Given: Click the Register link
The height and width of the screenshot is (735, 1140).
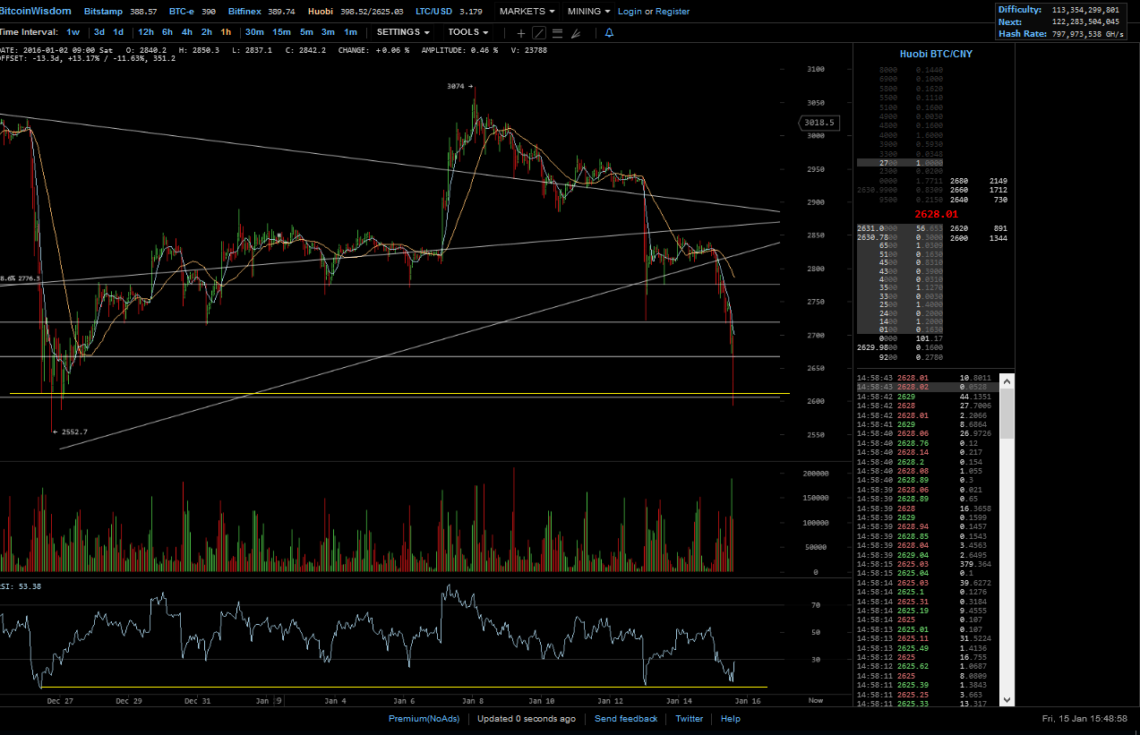Looking at the screenshot, I should coord(673,12).
